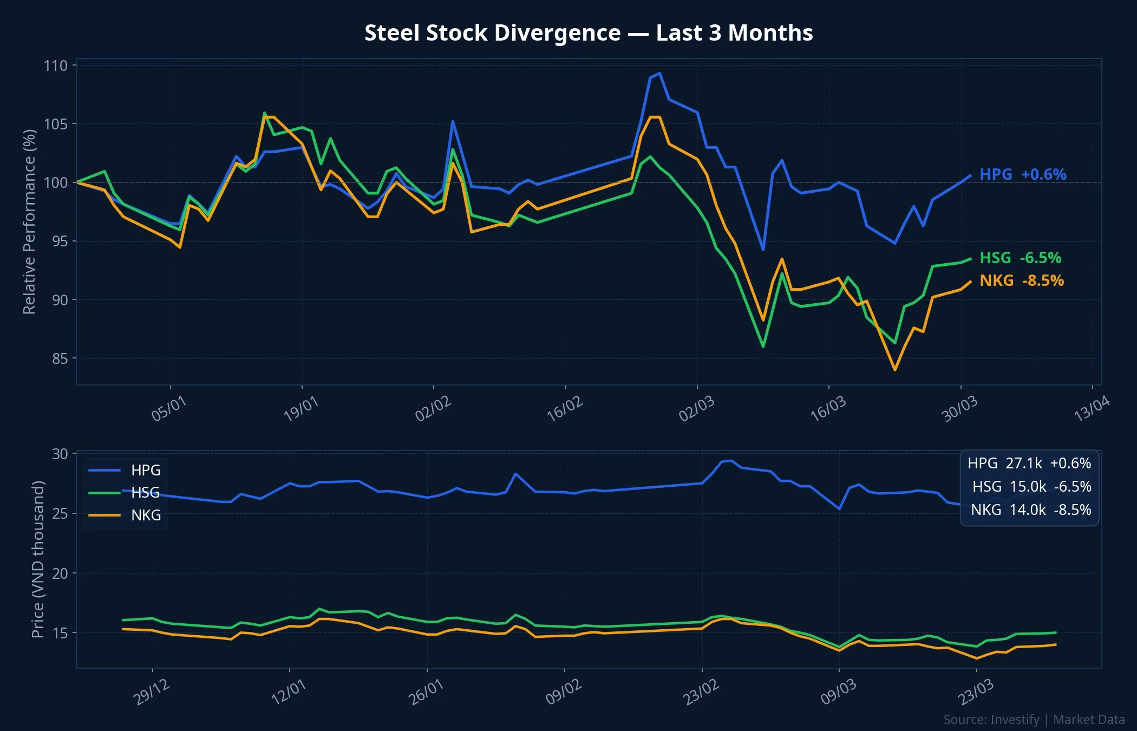Expand the HPG 27.1k info box row
This screenshot has width=1137, height=731.
(x=1028, y=464)
